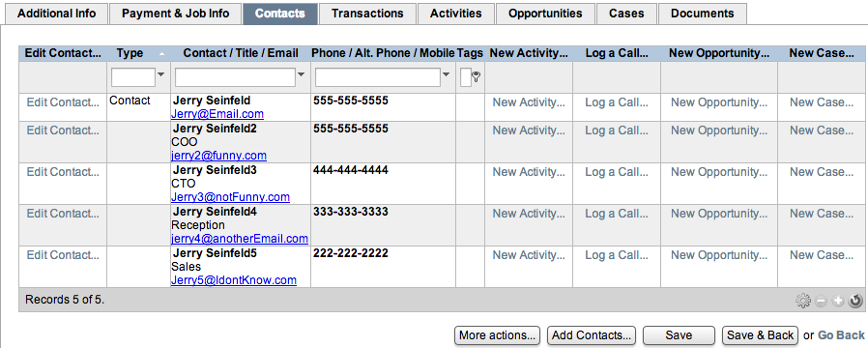Click the minus icon in grid footer
This screenshot has height=348, width=868.
pos(821,301)
